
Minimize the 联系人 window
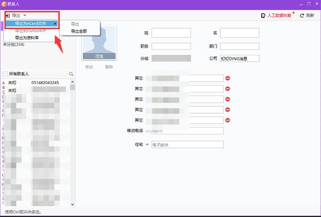pos(301,4)
